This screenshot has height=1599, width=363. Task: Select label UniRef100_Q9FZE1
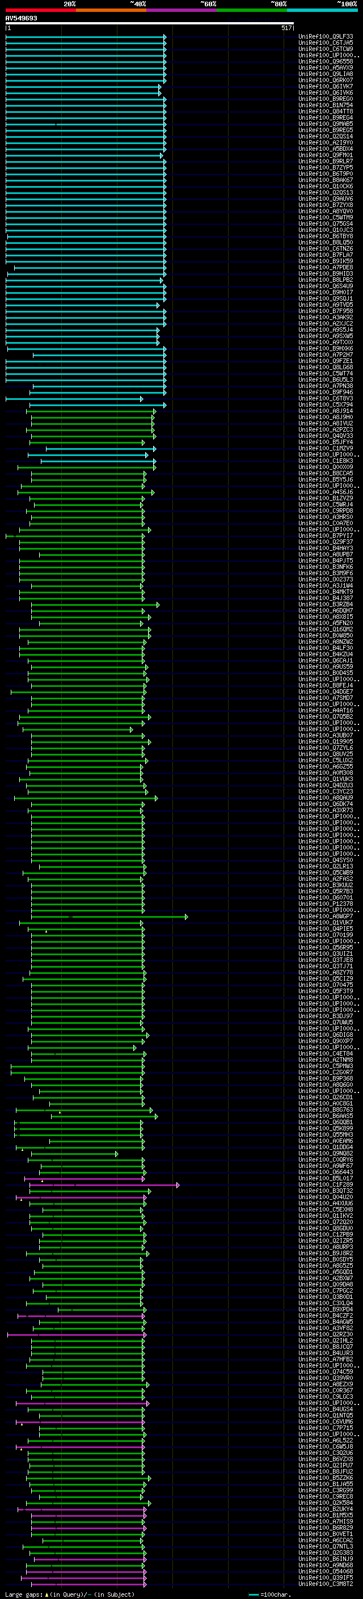click(326, 361)
